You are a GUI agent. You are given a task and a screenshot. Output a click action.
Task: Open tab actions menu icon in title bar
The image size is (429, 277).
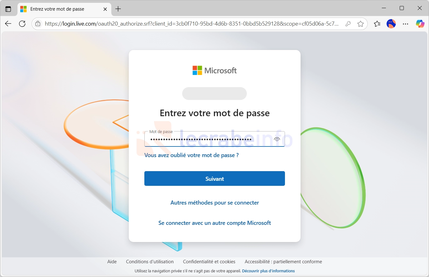click(x=8, y=9)
